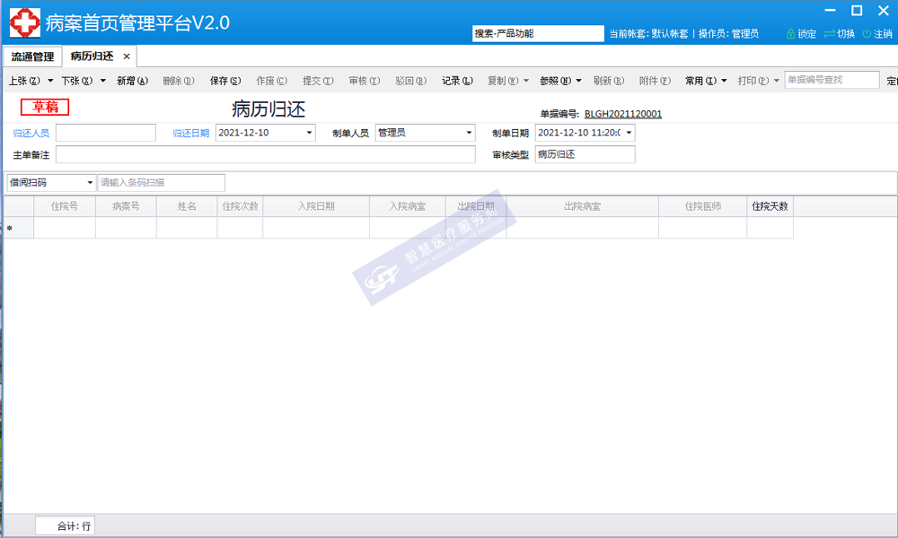Viewport: 898px width, 538px height.
Task: Open the 借阅扫码 scan mode dropdown
Action: 90,183
